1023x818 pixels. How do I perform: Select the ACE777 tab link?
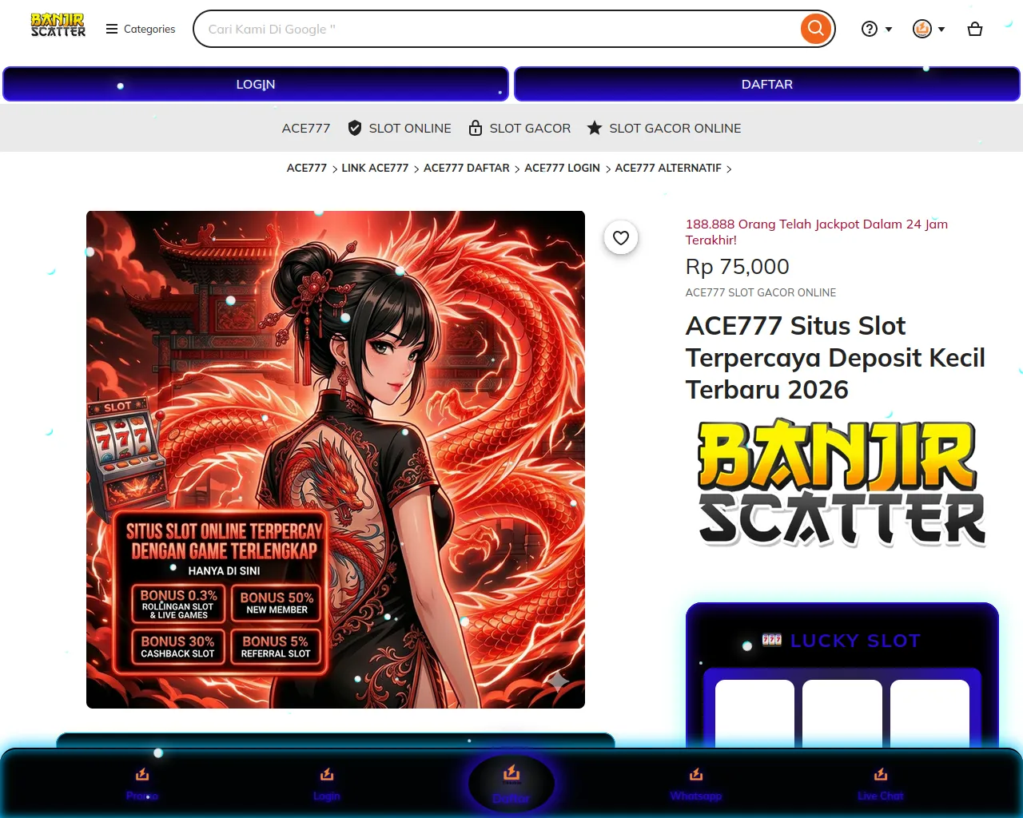pos(306,128)
